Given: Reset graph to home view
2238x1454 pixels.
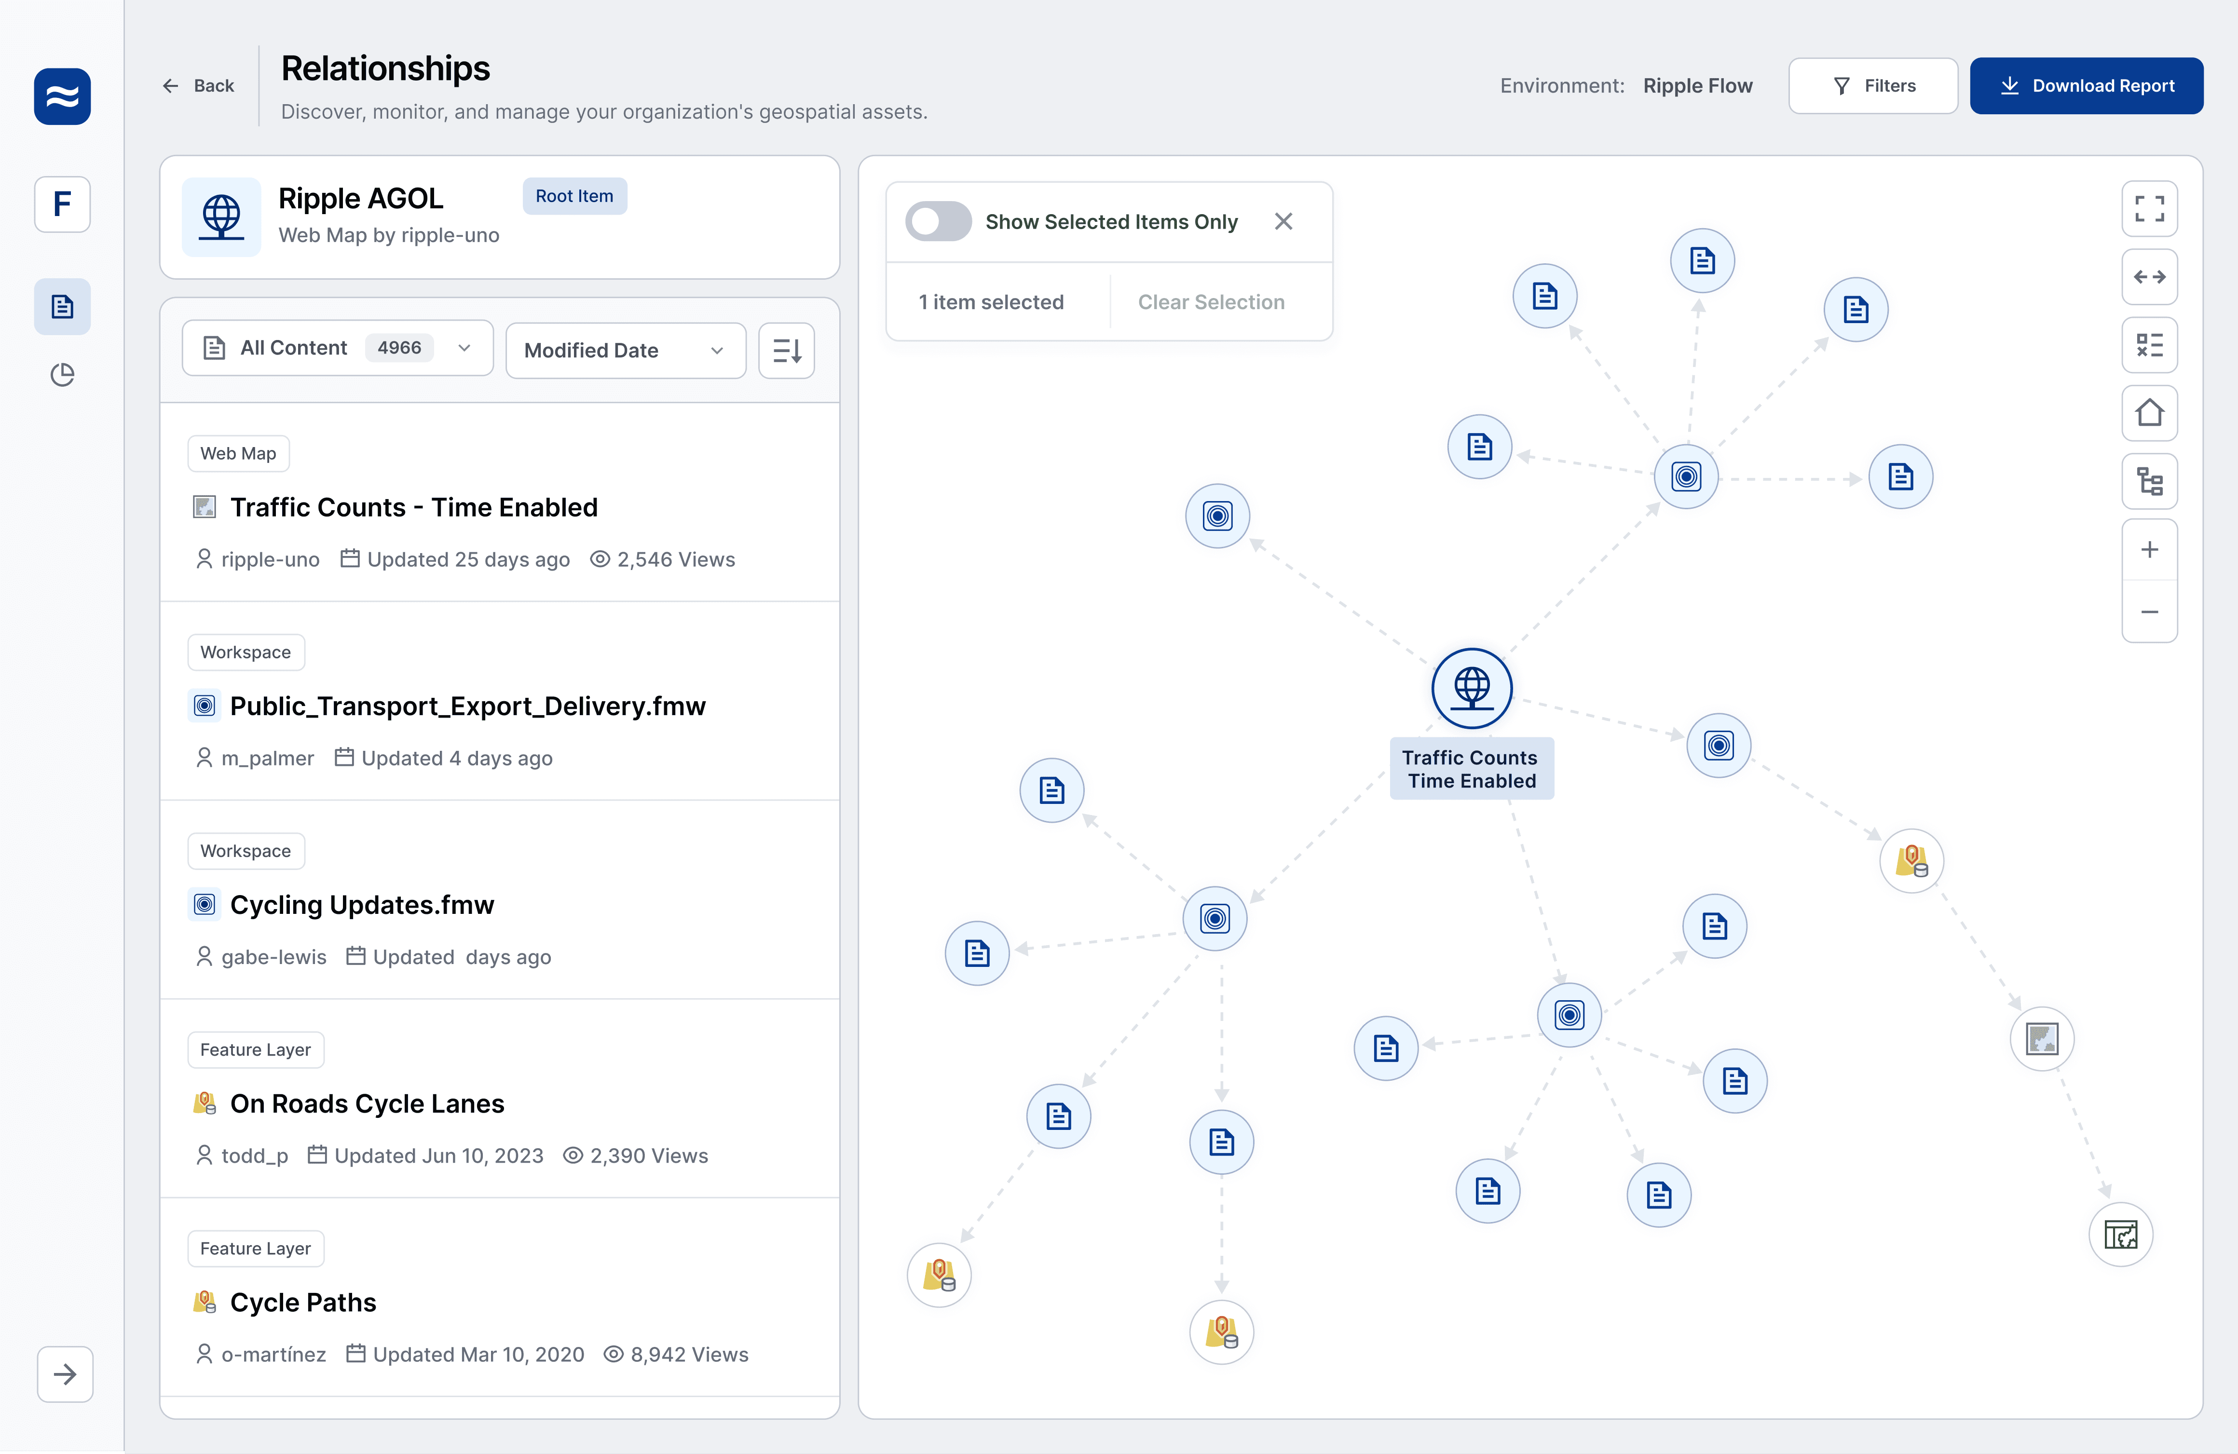Looking at the screenshot, I should click(2150, 413).
